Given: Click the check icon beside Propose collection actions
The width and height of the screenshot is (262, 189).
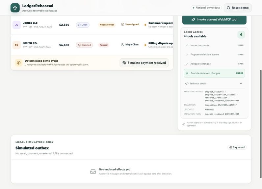Looking at the screenshot, I should tap(187, 54).
